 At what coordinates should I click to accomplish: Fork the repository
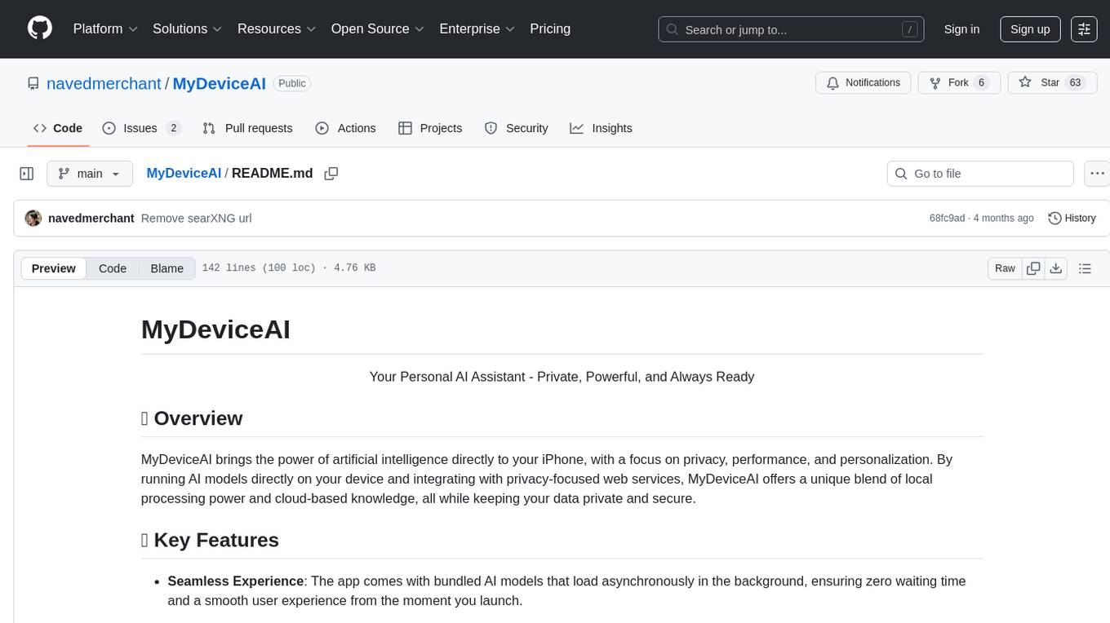(x=959, y=83)
